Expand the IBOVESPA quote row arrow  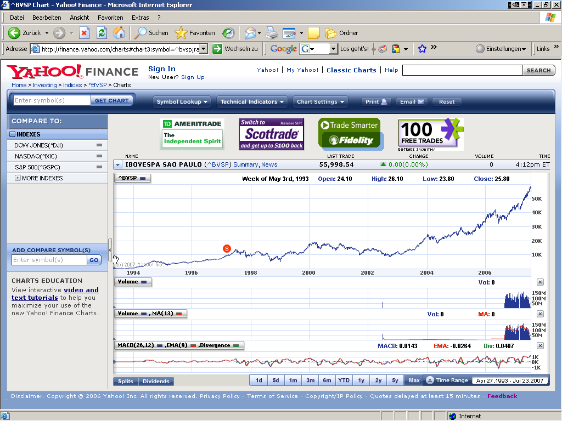tap(117, 164)
